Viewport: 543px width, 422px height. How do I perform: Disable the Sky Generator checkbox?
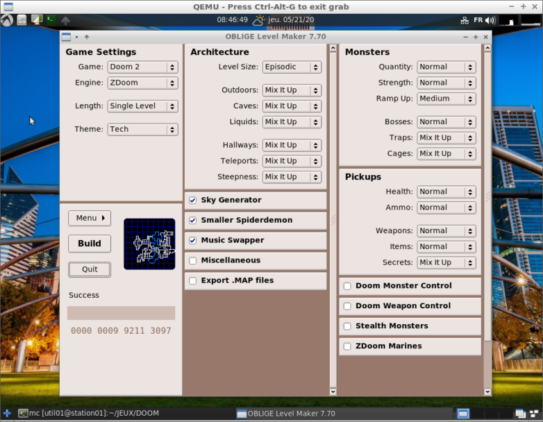[193, 200]
